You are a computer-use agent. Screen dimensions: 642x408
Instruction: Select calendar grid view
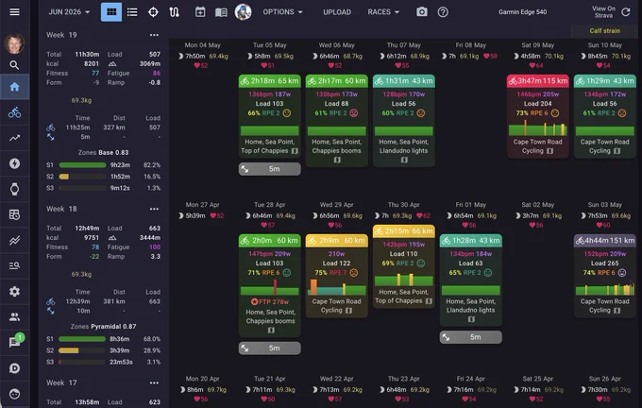point(111,12)
